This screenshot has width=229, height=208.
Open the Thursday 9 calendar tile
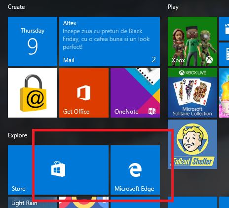pos(33,42)
